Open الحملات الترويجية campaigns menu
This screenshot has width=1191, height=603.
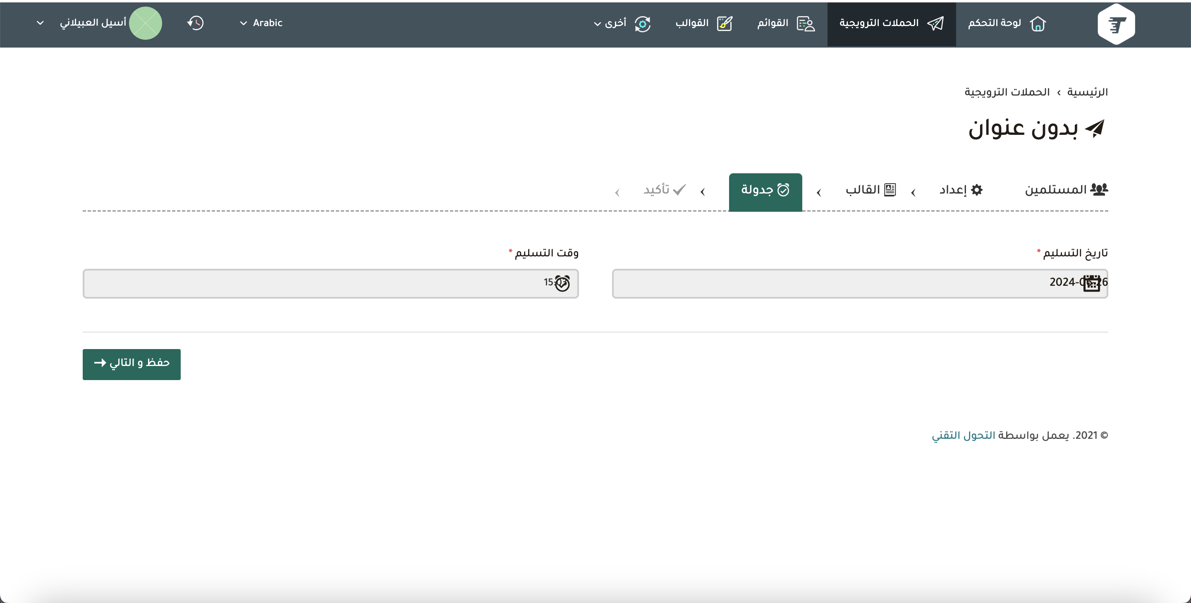[890, 23]
